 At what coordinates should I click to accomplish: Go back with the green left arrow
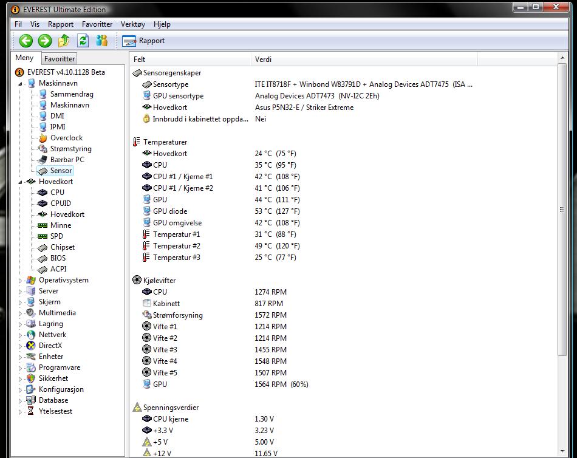coord(26,41)
